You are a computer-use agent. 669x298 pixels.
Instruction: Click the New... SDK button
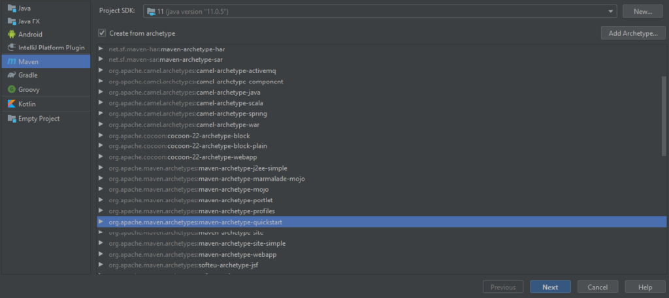(643, 11)
